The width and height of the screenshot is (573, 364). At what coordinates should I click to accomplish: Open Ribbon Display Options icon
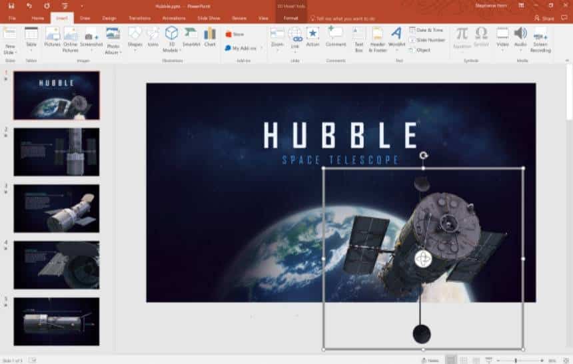521,6
